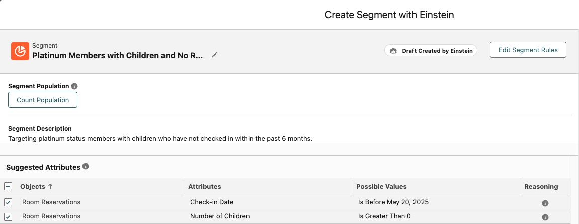This screenshot has height=224, width=579.
Task: Uncheck the Check-in Date row checkbox
Action: [9, 202]
